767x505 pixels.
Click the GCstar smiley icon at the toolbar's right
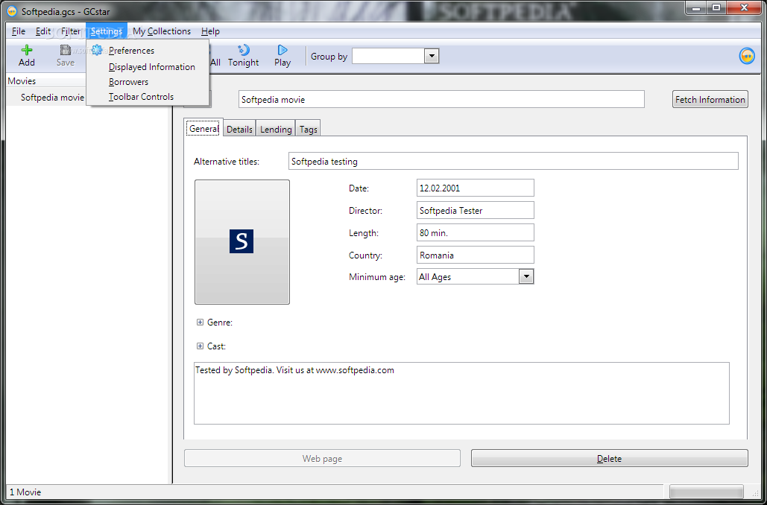pos(747,56)
